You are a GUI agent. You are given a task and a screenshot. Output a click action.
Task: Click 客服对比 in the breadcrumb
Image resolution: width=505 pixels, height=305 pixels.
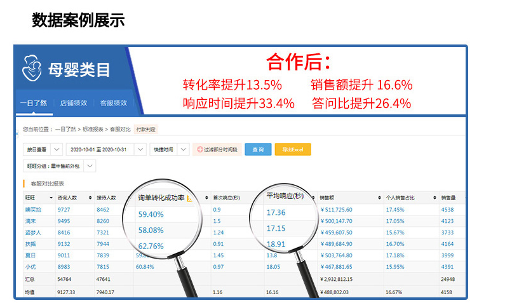[x=120, y=130]
